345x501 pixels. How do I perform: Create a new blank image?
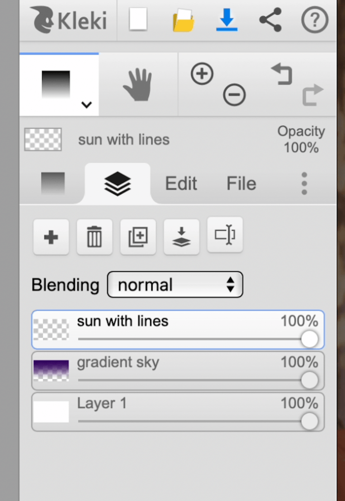click(138, 20)
